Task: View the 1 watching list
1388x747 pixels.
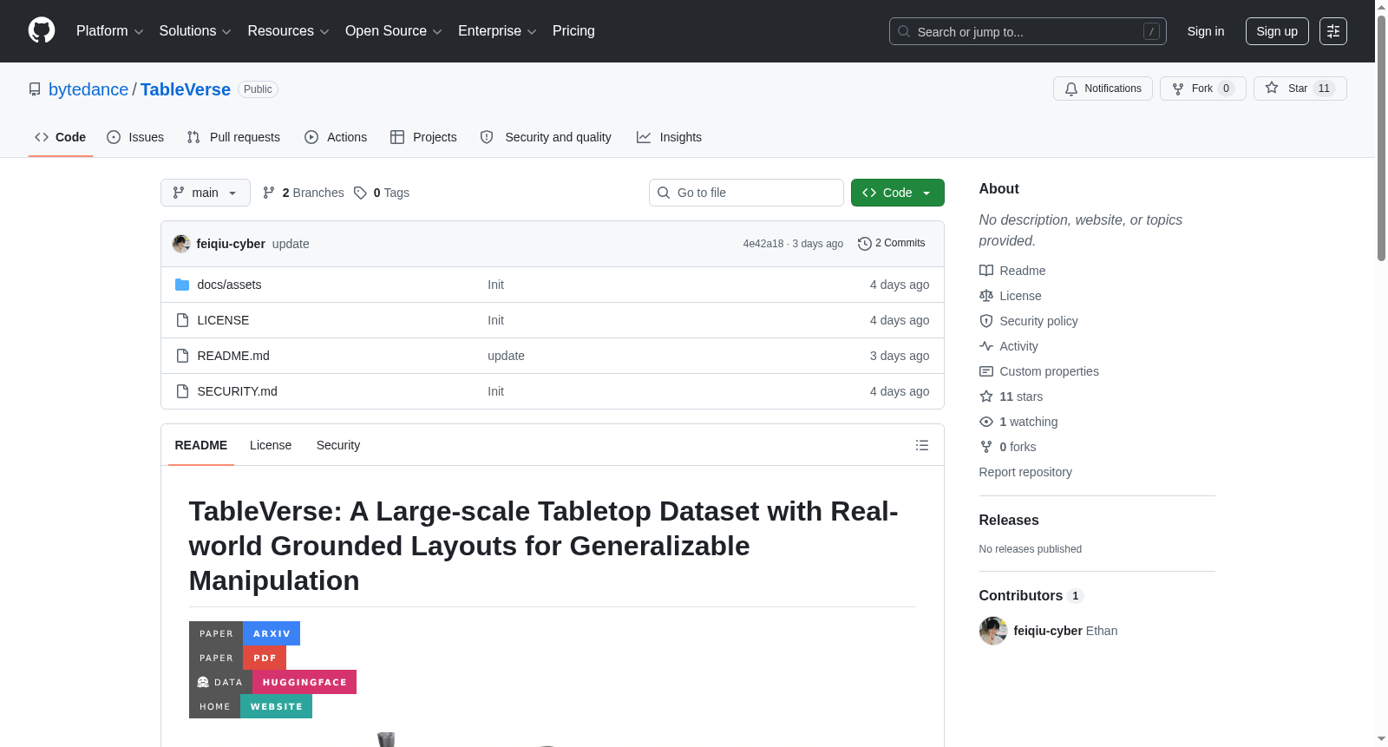Action: (1018, 422)
